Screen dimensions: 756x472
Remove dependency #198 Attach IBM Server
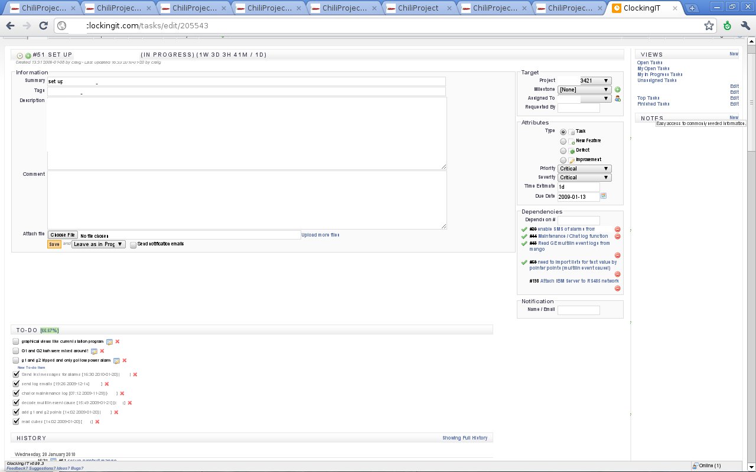pyautogui.click(x=618, y=289)
